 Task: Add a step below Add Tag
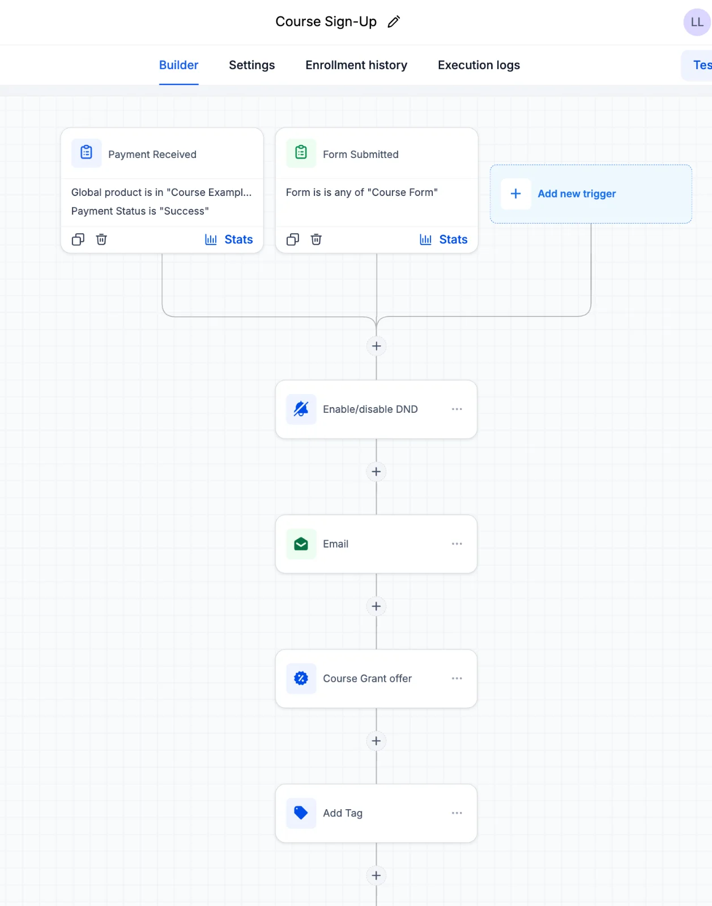[376, 876]
